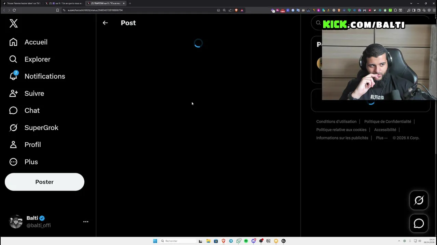Open Spotify from taskbar
Image resolution: width=437 pixels, height=245 pixels.
pos(246,241)
